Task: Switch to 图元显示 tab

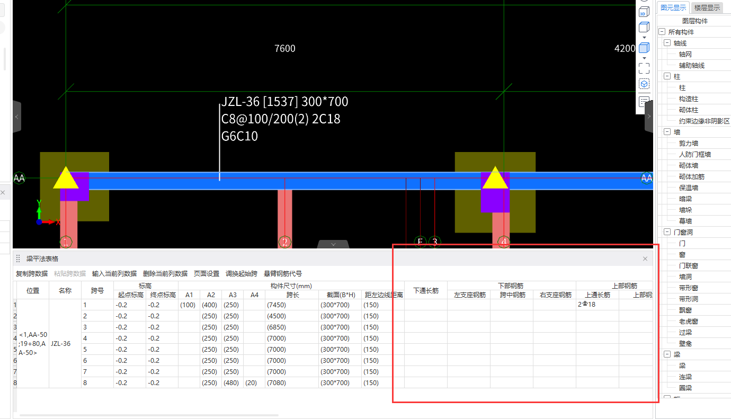Action: point(673,7)
